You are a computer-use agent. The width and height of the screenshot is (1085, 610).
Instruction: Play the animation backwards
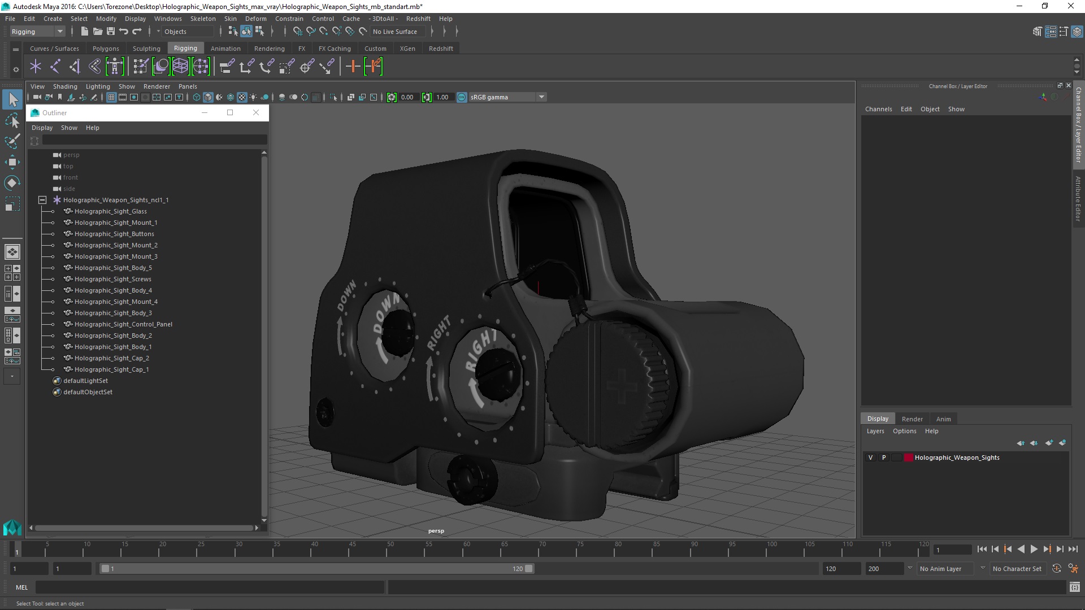1021,549
